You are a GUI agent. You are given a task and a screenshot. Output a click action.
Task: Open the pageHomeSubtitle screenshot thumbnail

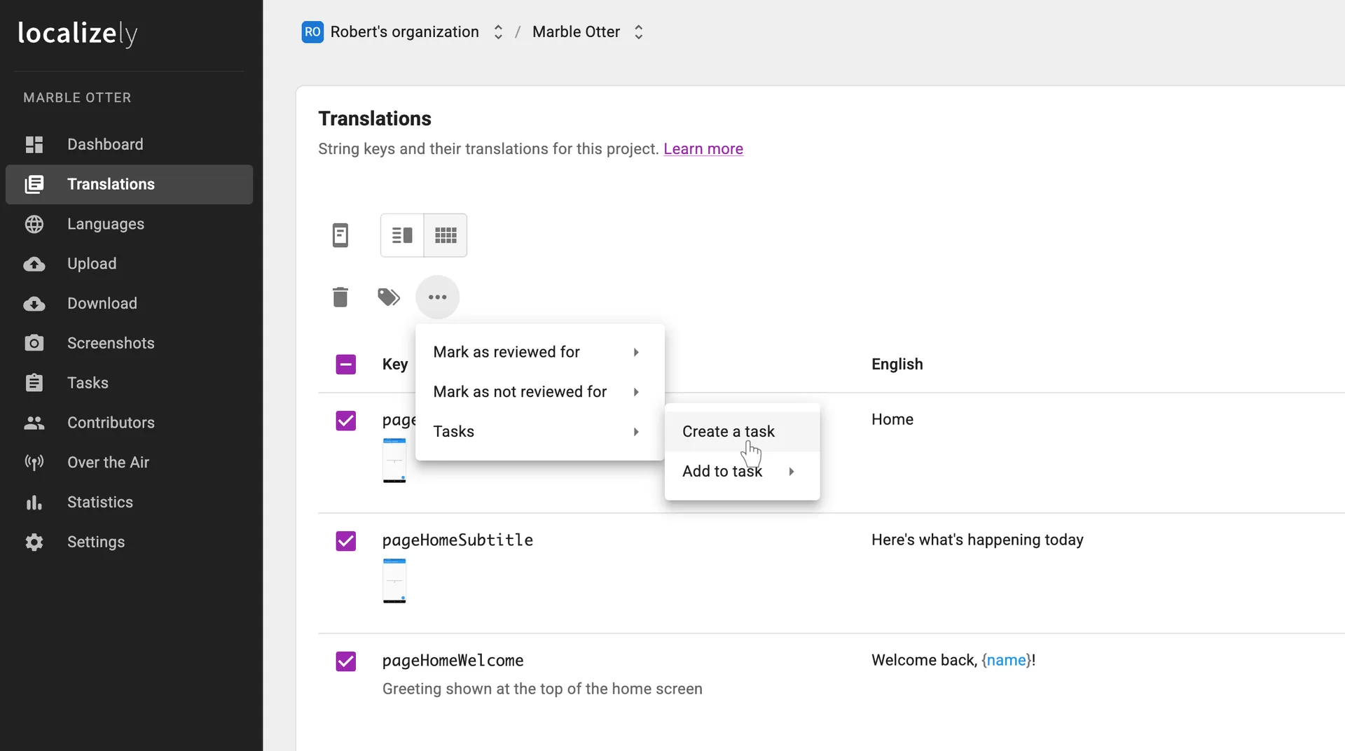[x=394, y=580]
